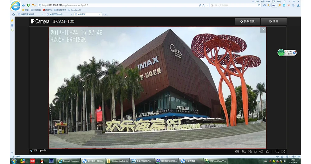Screen dimensions: 311x164
Task: Open the 新建文件夹 bookmarks folder
Action: (60, 10)
